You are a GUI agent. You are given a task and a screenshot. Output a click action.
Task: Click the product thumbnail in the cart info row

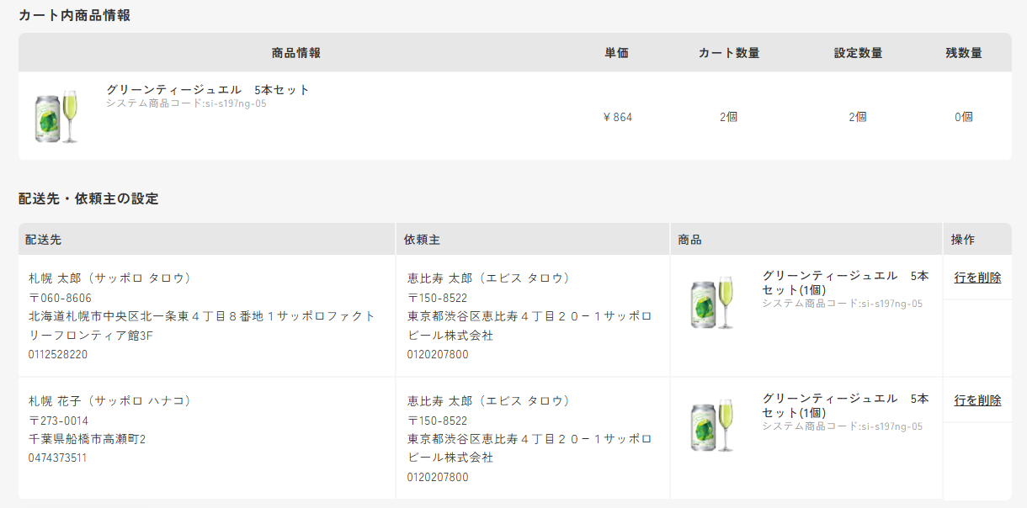click(57, 116)
